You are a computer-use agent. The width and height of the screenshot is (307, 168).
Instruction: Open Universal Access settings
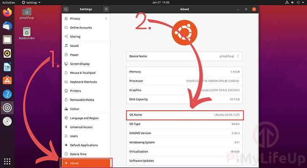[x=86, y=127]
